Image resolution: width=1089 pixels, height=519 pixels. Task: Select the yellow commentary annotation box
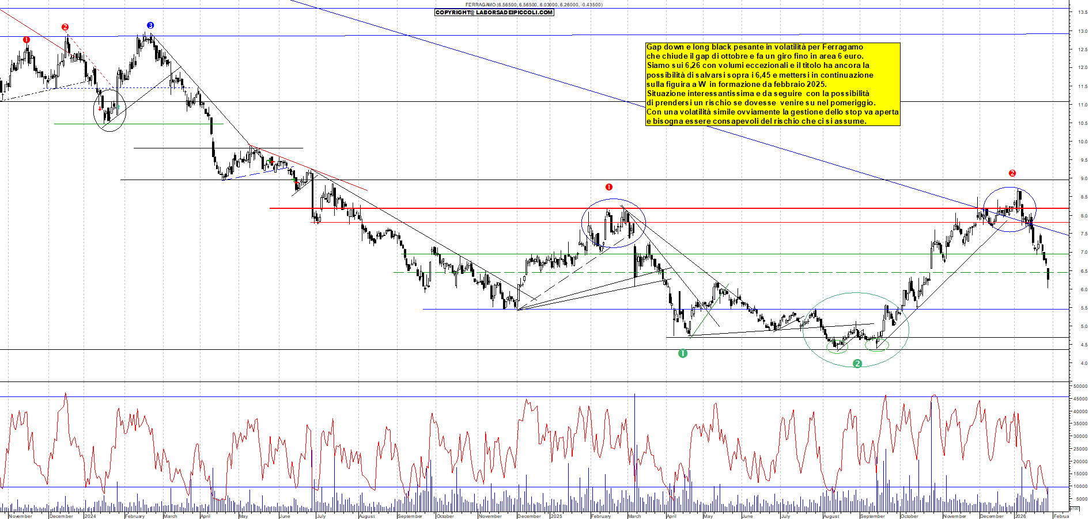pos(772,84)
